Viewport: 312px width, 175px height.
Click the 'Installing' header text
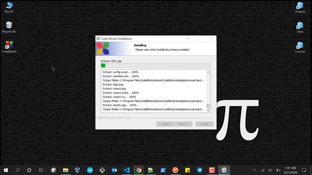tap(140, 45)
